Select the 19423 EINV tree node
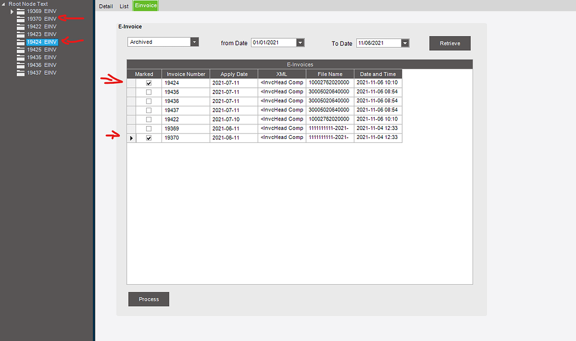Viewport: 576px width, 341px height. click(x=42, y=34)
